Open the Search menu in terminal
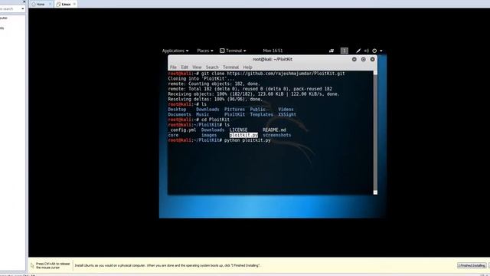490x276 pixels. pyautogui.click(x=212, y=67)
